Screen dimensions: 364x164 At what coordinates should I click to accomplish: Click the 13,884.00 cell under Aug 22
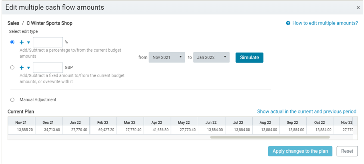[266, 130]
